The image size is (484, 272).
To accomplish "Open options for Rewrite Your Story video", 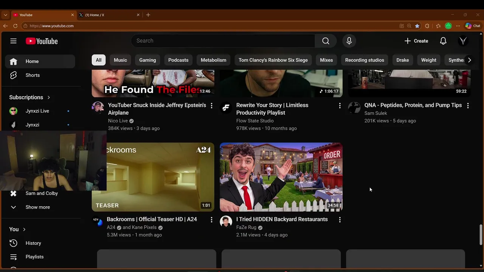I will [x=340, y=106].
